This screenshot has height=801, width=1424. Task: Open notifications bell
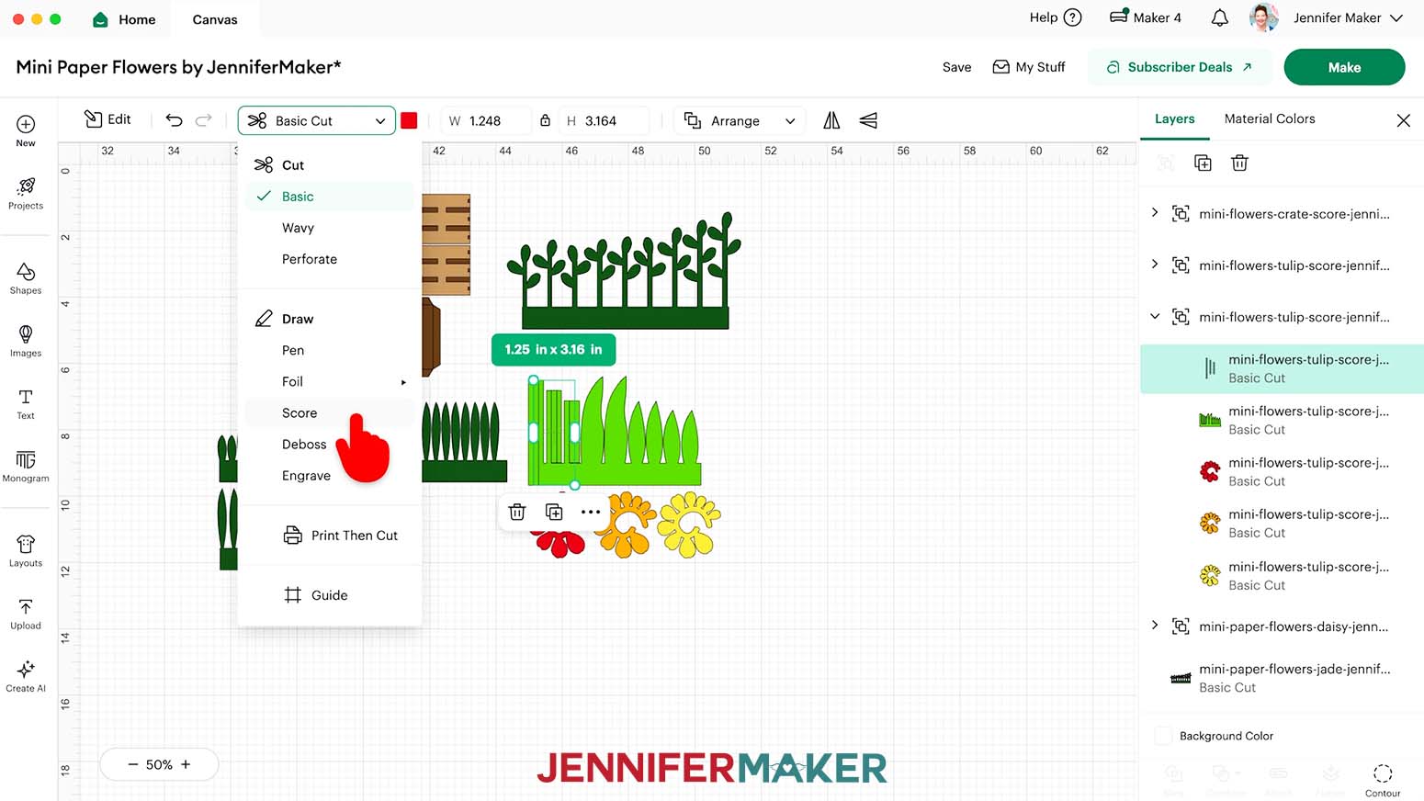click(x=1219, y=17)
